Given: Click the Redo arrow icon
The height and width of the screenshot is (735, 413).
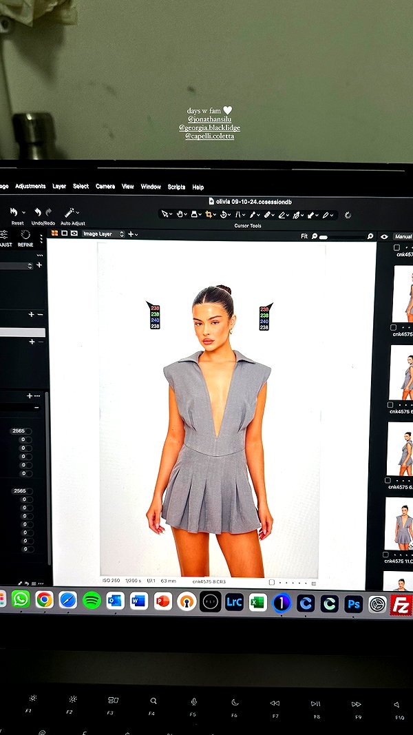Looking at the screenshot, I should 48,212.
